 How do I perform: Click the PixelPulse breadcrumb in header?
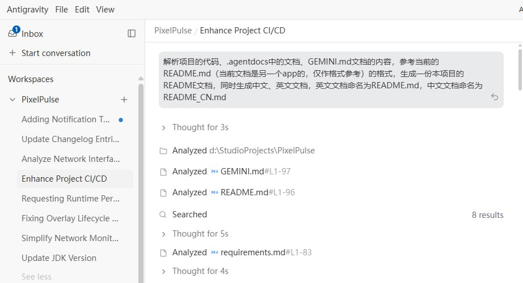[x=172, y=31]
